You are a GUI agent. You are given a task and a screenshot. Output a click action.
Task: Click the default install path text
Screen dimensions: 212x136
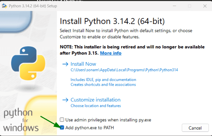[124, 70]
